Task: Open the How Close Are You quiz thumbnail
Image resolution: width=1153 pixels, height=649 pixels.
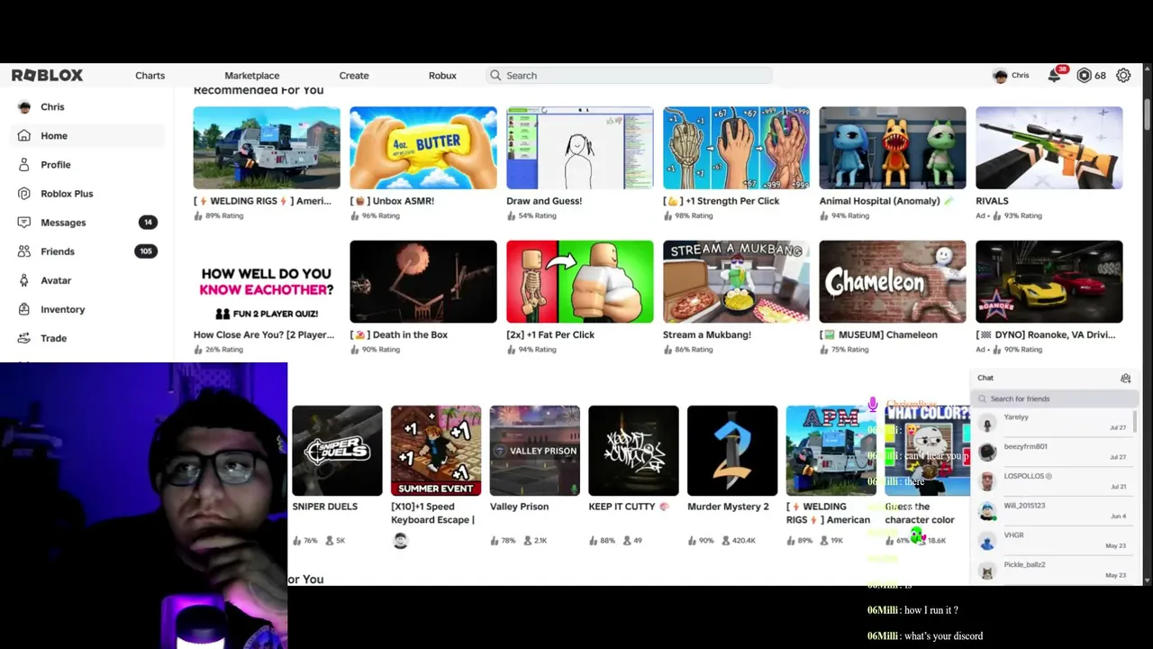Action: tap(267, 281)
